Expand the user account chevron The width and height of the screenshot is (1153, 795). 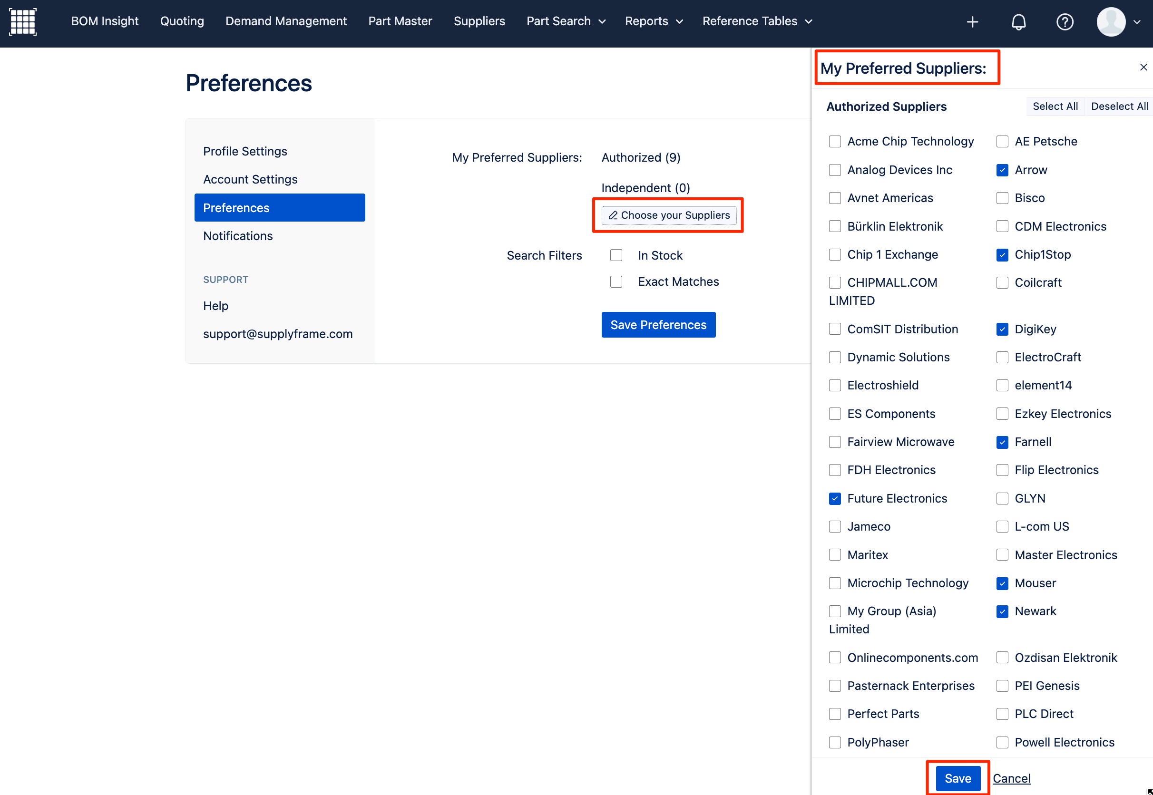pos(1136,22)
